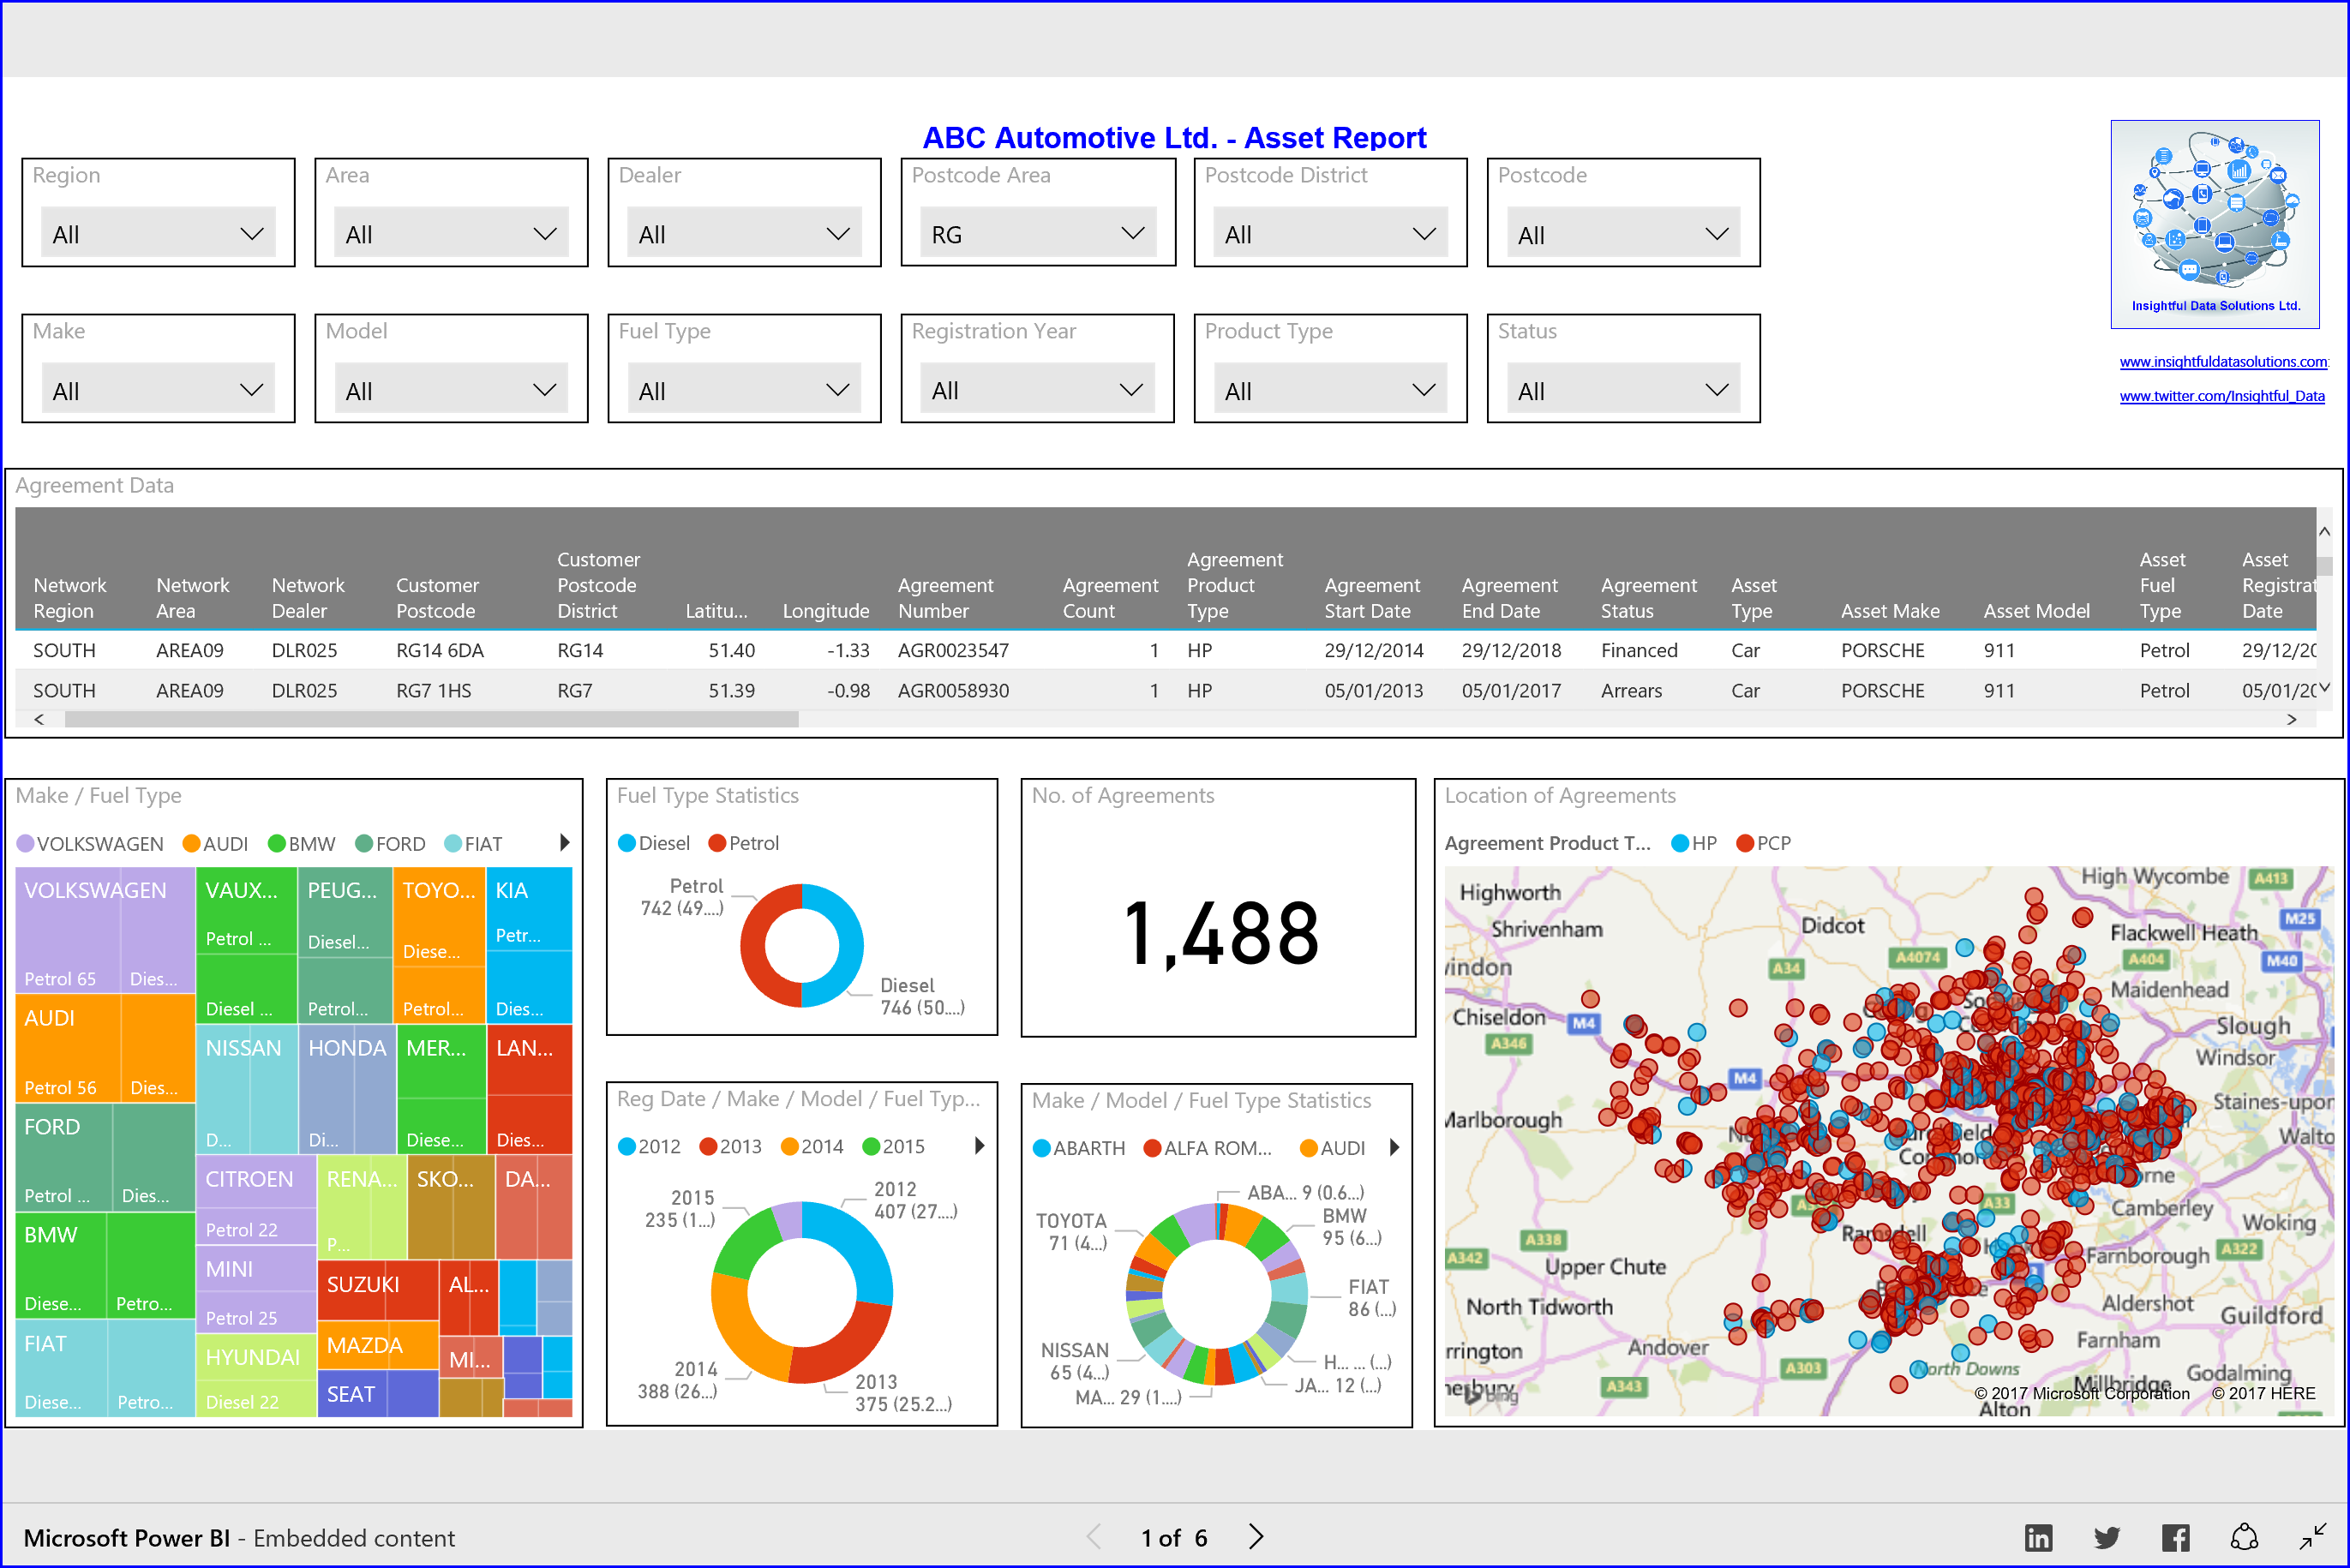Toggle 2012 in the Reg Date donut legend

(650, 1146)
